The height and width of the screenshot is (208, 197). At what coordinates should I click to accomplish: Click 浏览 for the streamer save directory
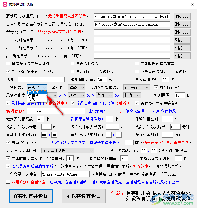click(182, 24)
